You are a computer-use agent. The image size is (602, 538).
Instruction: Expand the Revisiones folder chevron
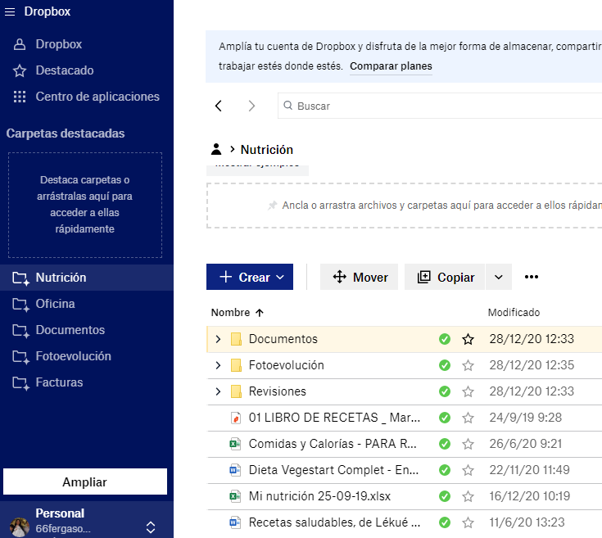tap(218, 391)
